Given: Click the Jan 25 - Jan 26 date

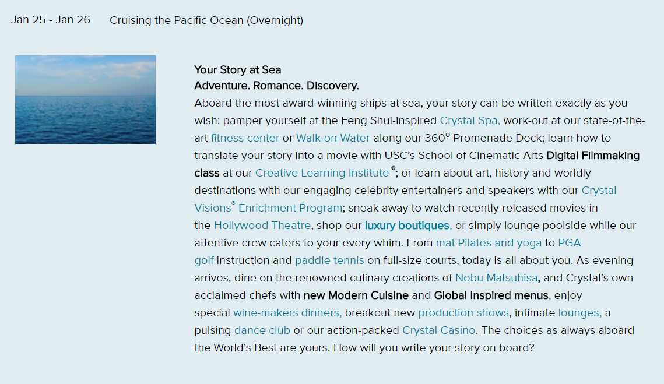Looking at the screenshot, I should [50, 20].
